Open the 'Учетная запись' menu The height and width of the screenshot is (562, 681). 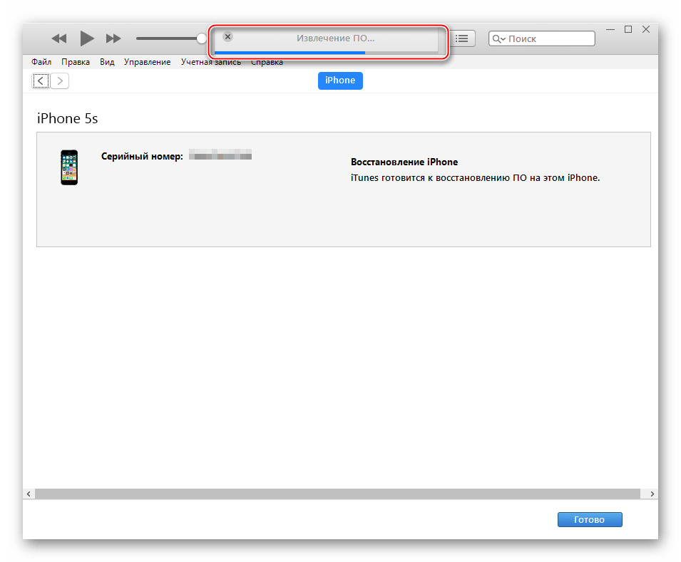pos(210,62)
